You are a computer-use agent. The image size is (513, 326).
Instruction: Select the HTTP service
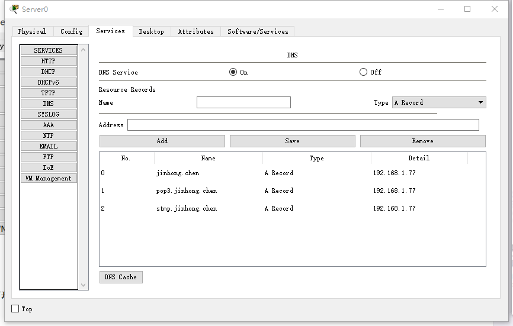click(x=49, y=61)
